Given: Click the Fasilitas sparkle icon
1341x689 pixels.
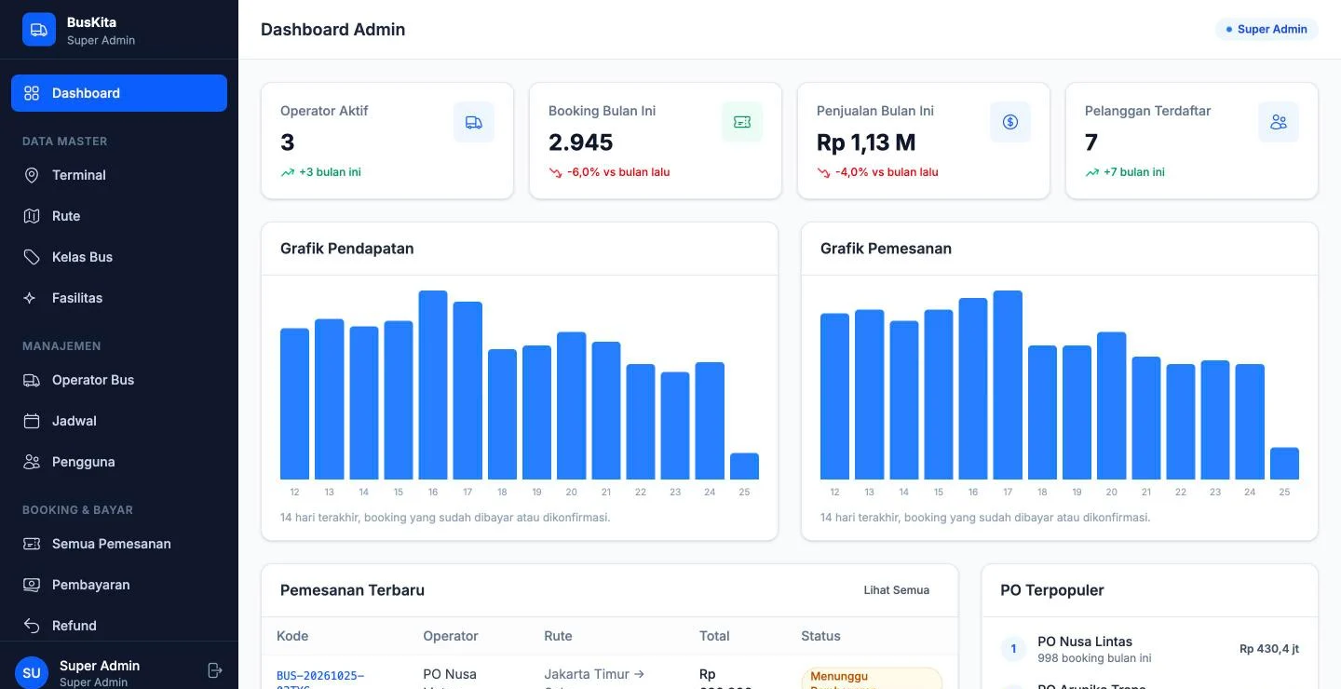Looking at the screenshot, I should pos(32,298).
